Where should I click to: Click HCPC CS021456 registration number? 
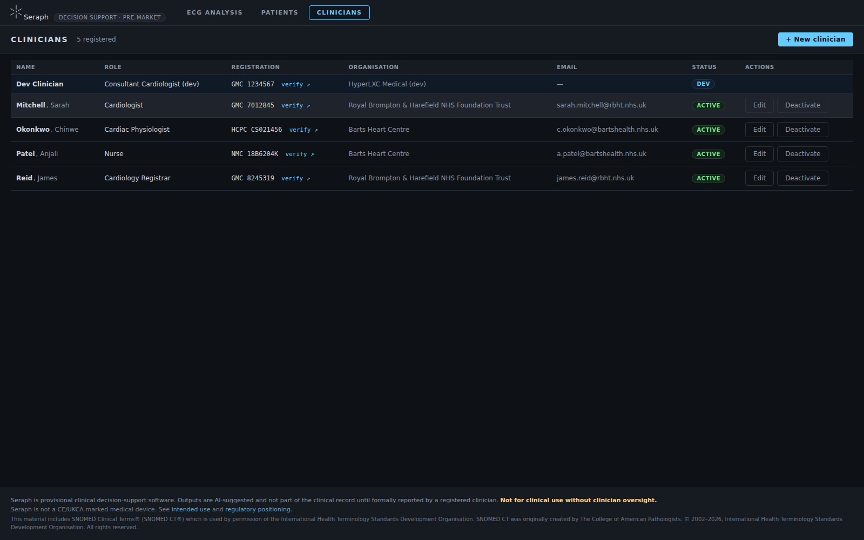pos(256,130)
